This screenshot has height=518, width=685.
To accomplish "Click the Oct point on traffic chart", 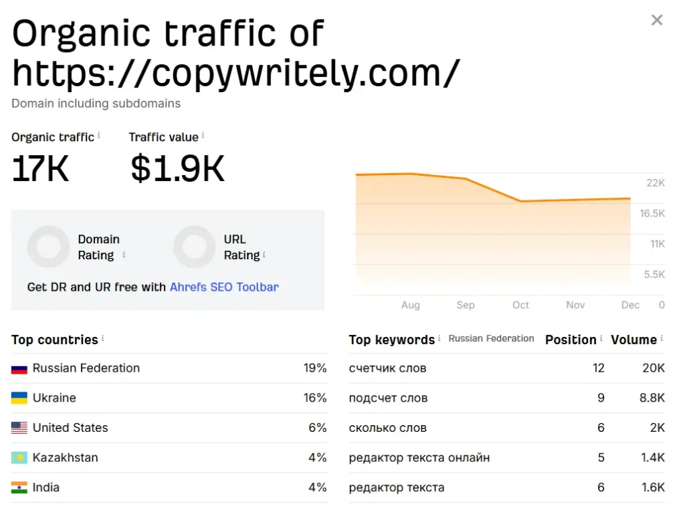I will [x=520, y=201].
